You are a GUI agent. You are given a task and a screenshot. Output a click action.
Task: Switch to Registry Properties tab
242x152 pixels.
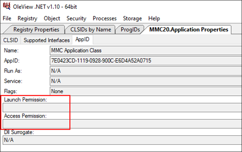coord(36,29)
